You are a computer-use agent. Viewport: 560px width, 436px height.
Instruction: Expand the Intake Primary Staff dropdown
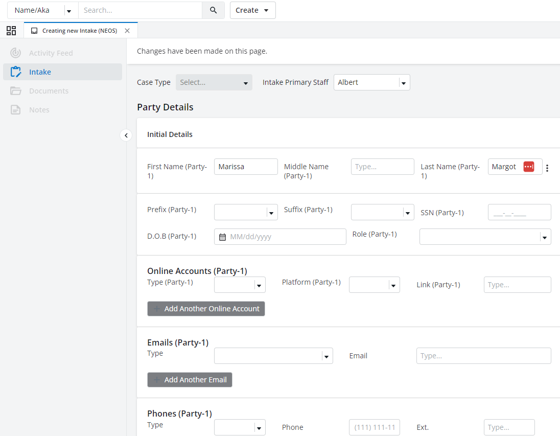[403, 83]
